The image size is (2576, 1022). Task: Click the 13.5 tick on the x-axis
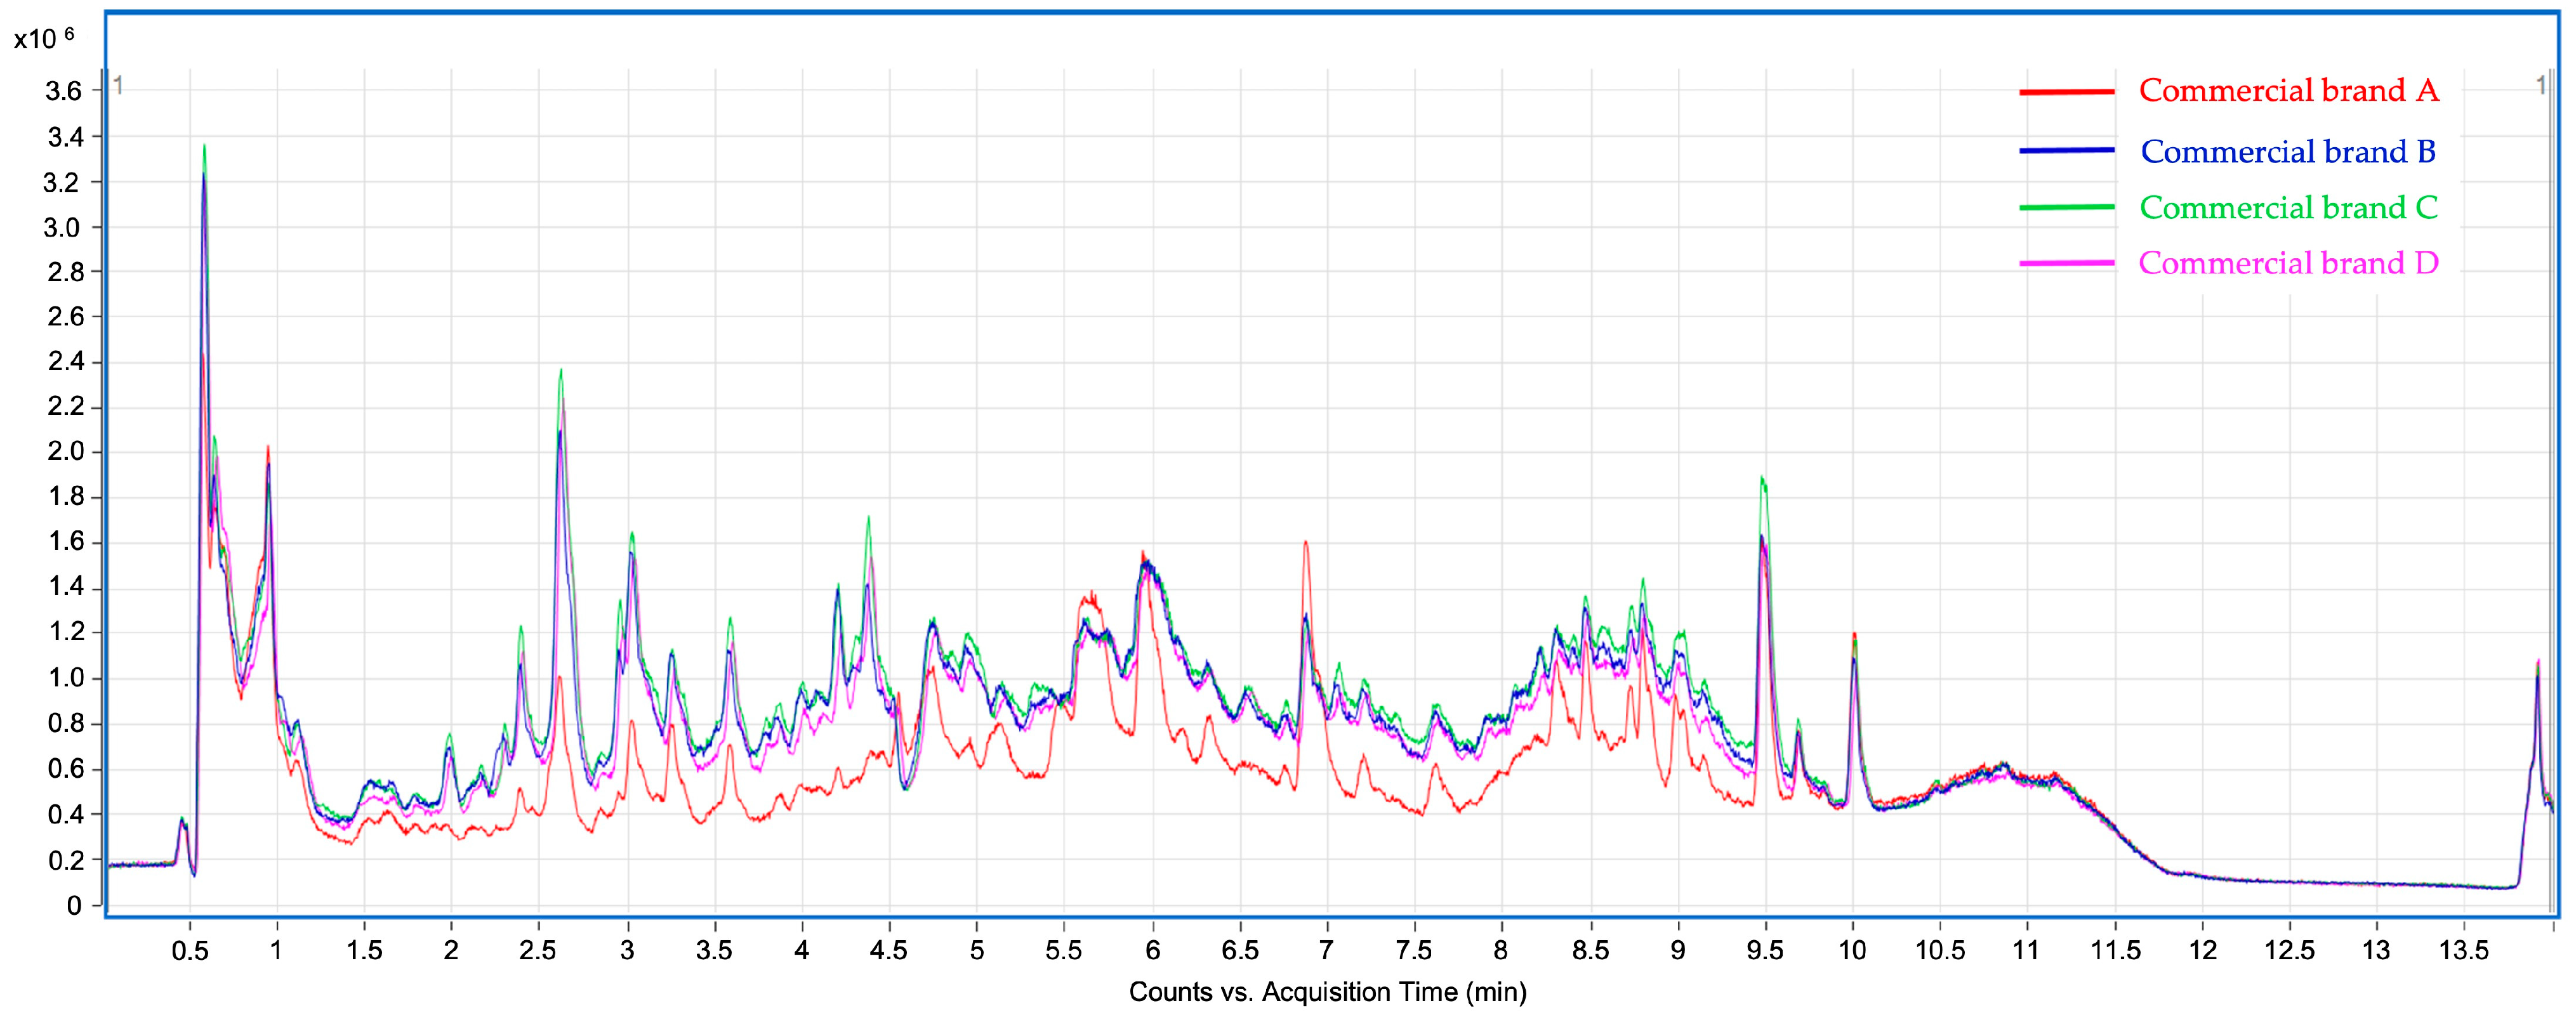2463,950
